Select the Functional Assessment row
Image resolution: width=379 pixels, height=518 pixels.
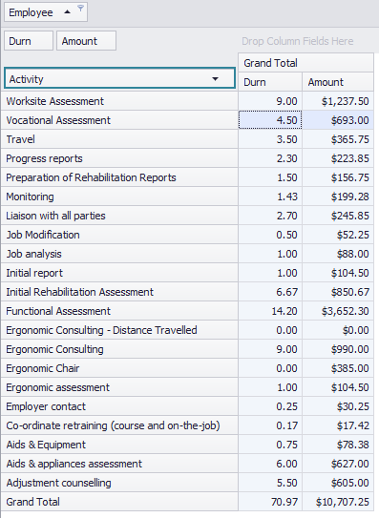pos(119,311)
